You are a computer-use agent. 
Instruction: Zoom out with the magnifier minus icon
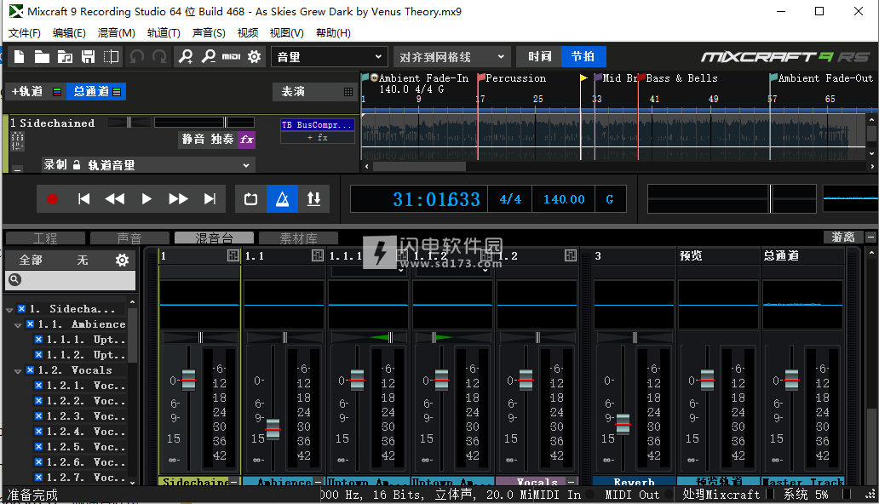click(x=209, y=57)
